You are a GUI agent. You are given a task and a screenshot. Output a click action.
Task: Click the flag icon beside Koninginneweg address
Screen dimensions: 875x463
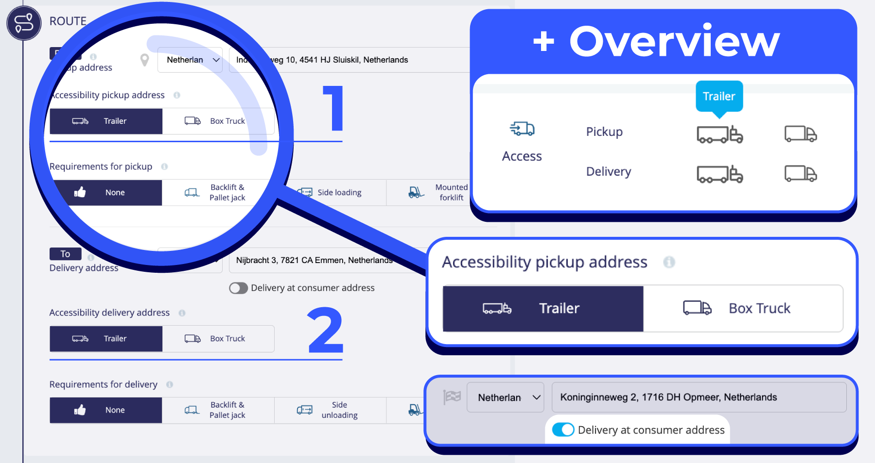tap(452, 397)
